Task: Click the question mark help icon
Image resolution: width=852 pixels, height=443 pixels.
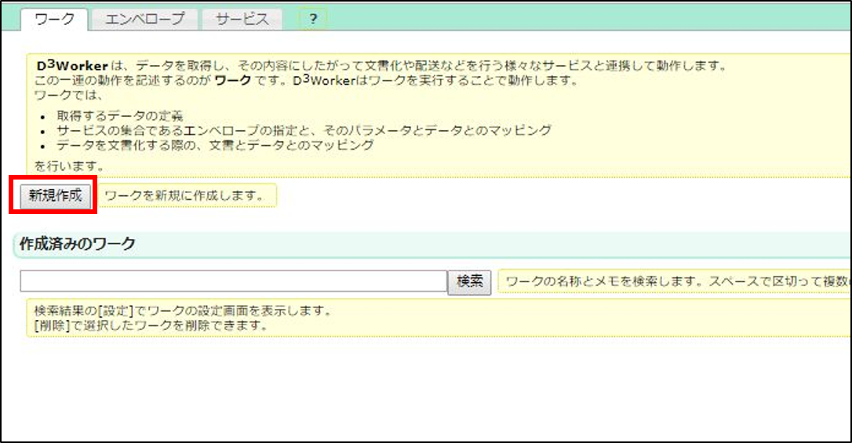Action: click(313, 20)
